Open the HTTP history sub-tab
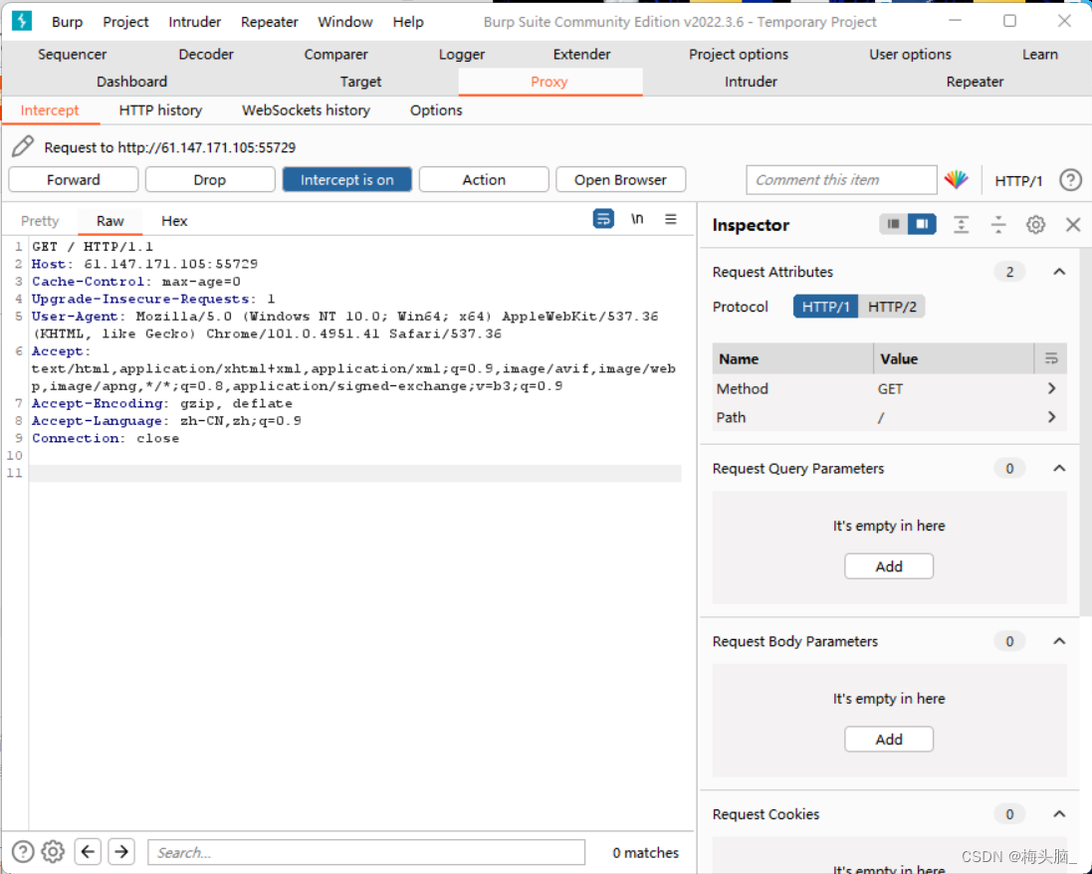 click(160, 110)
